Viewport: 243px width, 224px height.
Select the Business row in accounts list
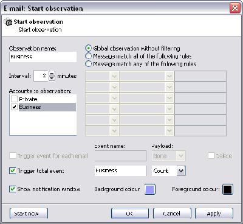[47, 107]
